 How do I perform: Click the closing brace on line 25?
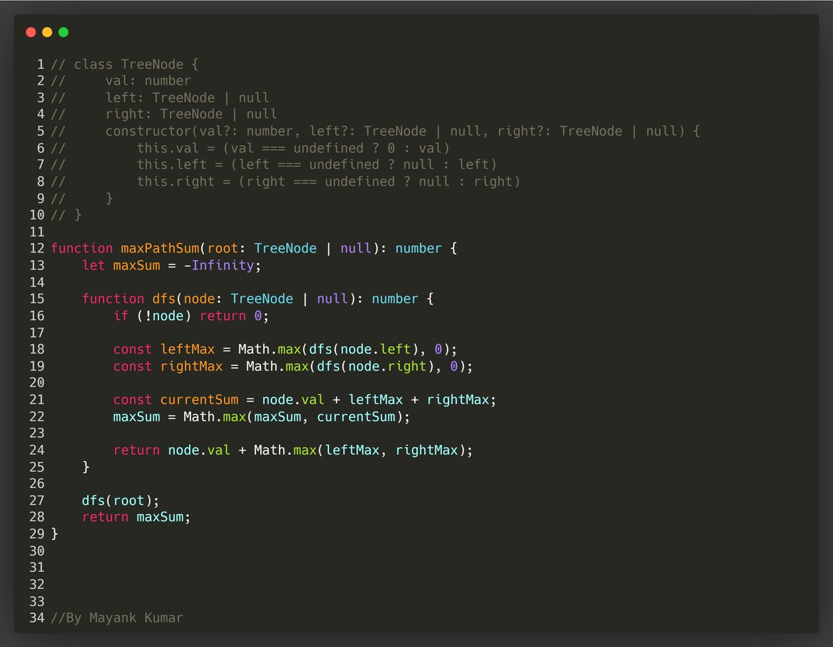click(86, 467)
